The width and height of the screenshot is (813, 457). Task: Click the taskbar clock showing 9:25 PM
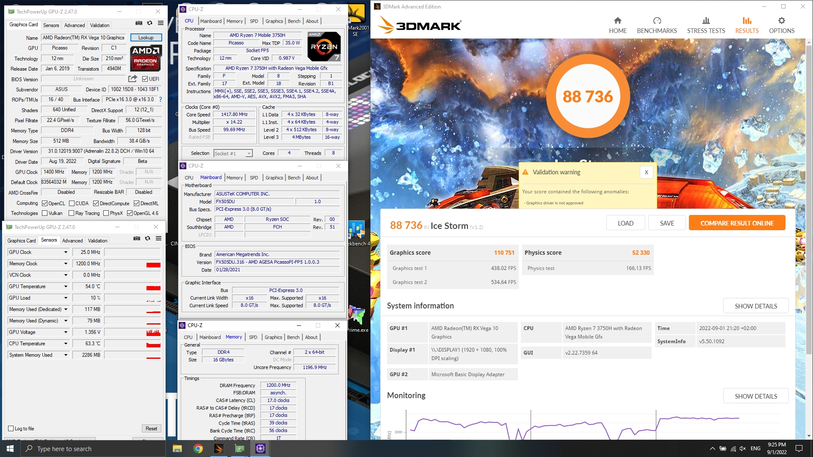pyautogui.click(x=777, y=449)
